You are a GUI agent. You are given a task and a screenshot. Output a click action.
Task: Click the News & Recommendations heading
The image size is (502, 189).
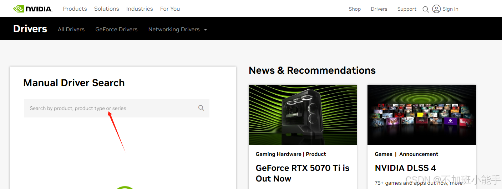click(312, 70)
